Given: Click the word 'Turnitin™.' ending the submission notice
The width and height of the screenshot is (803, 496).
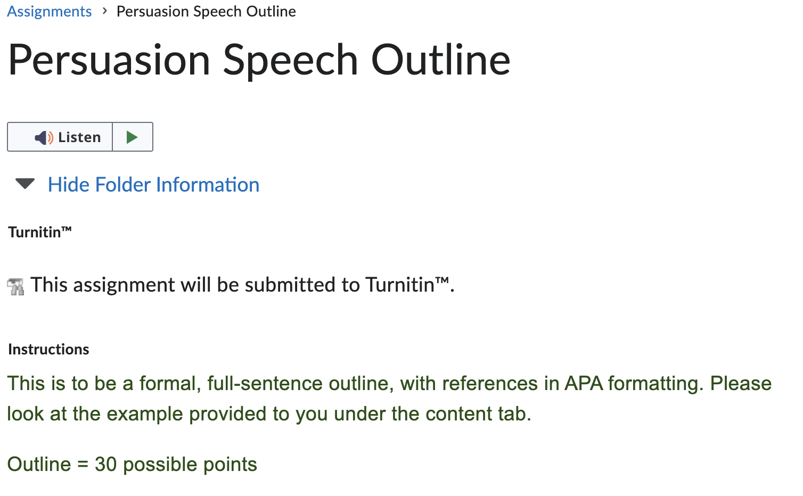Looking at the screenshot, I should tap(410, 285).
